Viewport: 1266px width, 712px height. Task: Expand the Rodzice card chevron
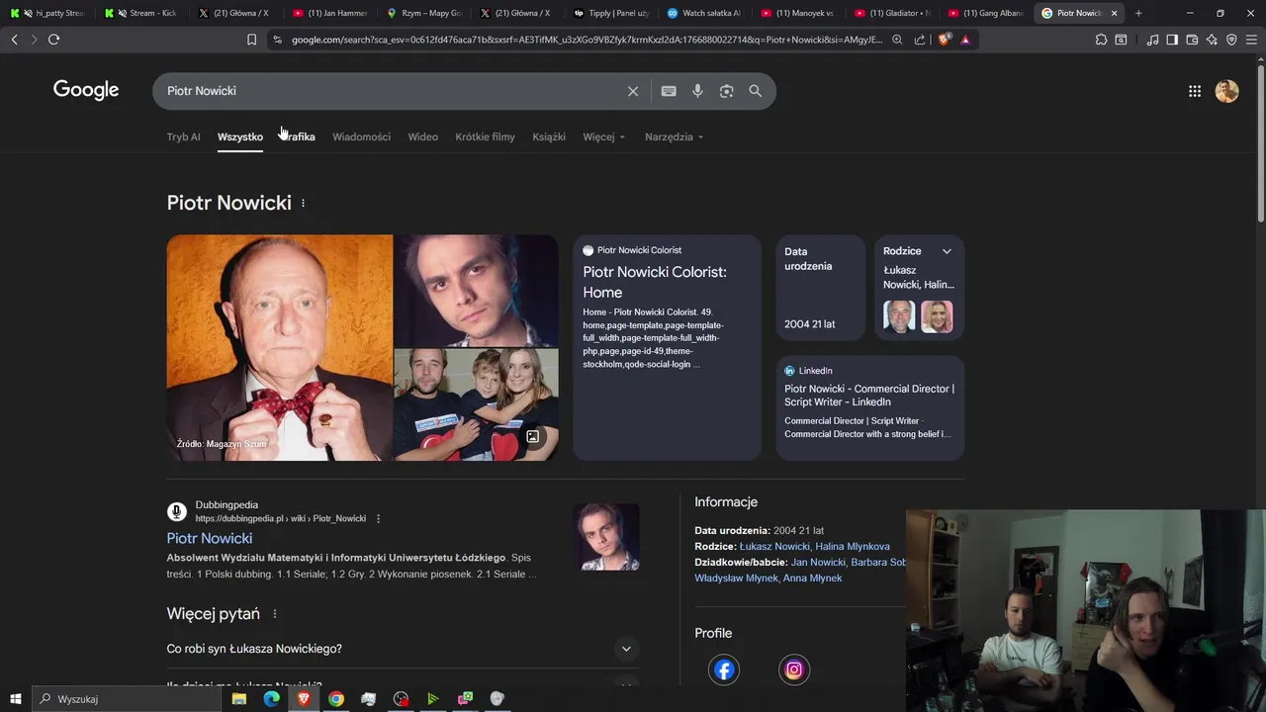click(x=947, y=251)
